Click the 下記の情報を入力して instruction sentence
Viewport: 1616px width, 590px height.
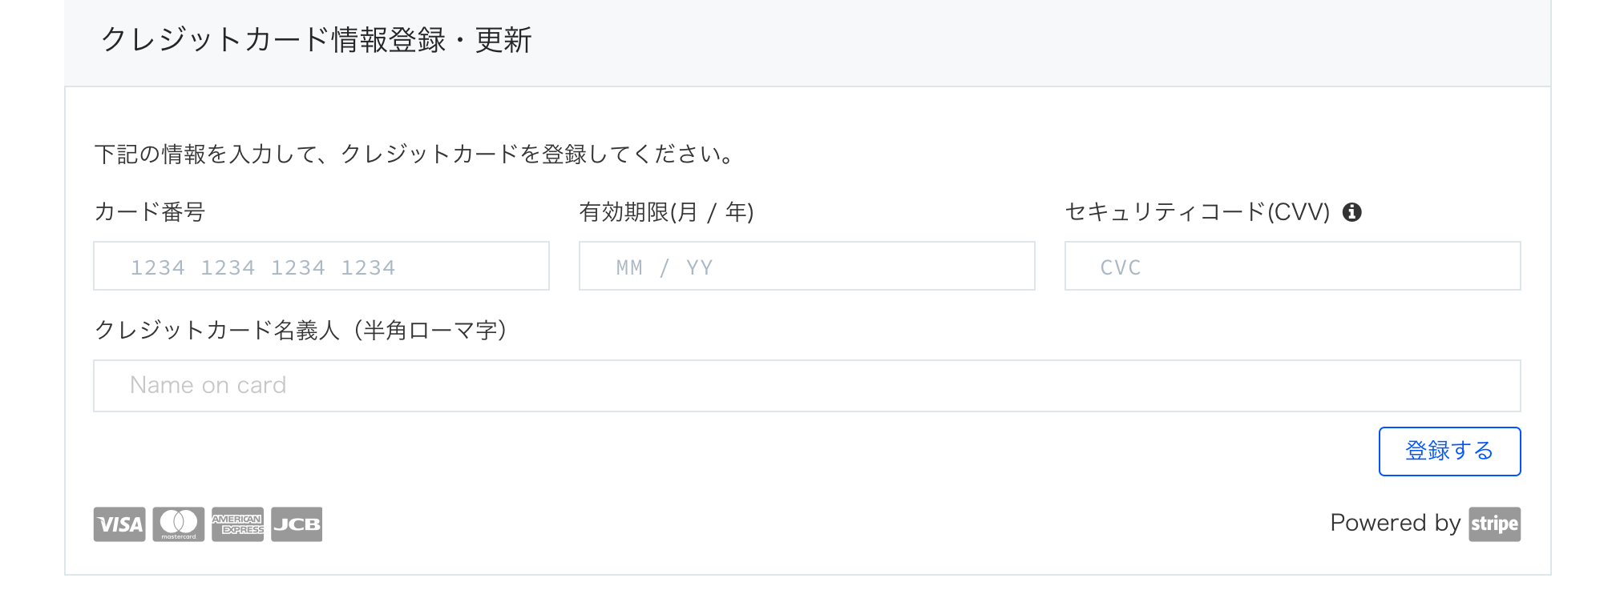tap(414, 154)
